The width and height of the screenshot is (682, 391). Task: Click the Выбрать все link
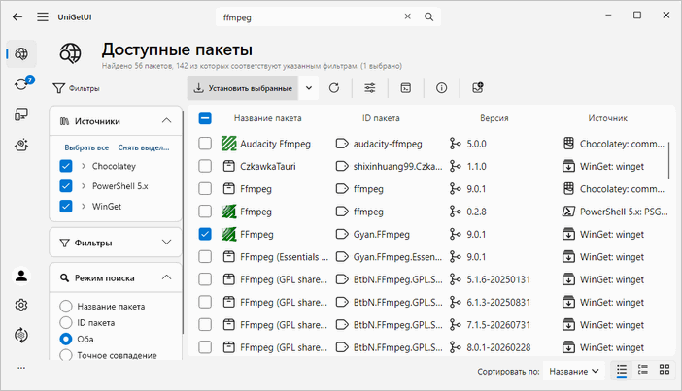(86, 147)
